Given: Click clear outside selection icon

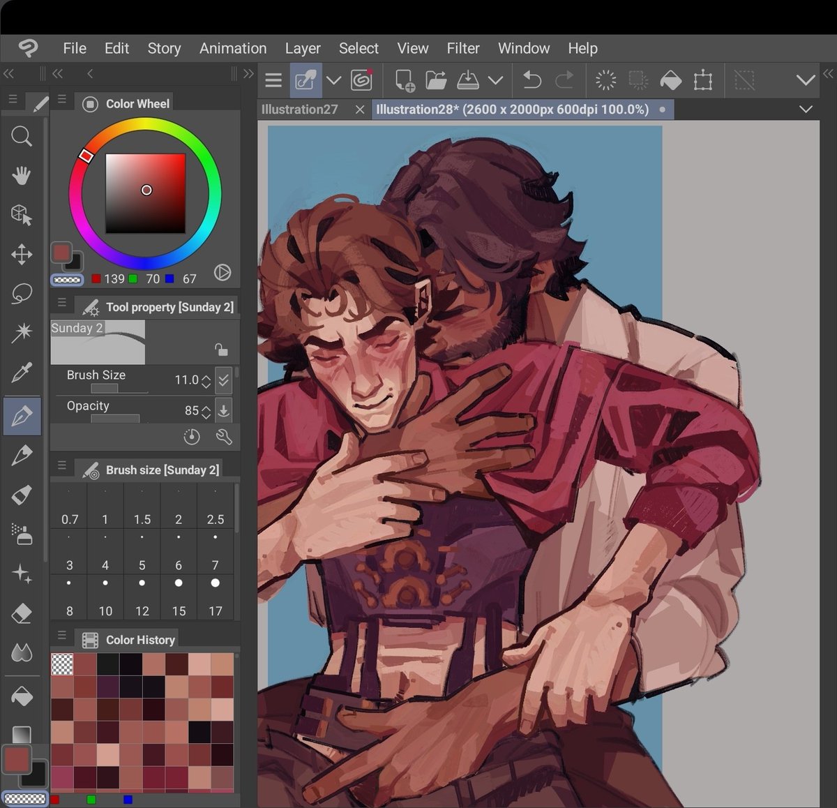Looking at the screenshot, I should [x=638, y=80].
